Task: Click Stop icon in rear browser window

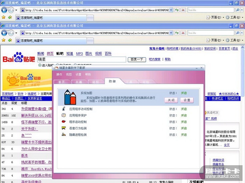Action: 183,10
